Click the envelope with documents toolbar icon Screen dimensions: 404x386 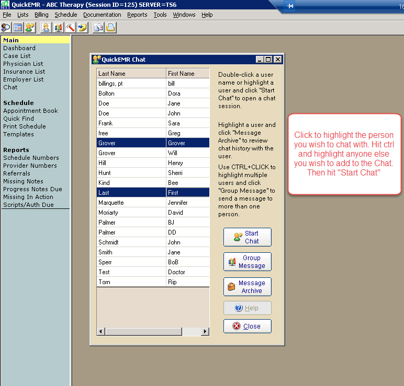coord(98,28)
